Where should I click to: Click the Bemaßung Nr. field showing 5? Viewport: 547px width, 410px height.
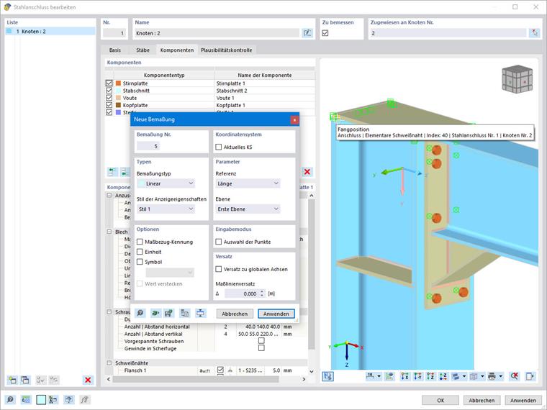(x=148, y=146)
